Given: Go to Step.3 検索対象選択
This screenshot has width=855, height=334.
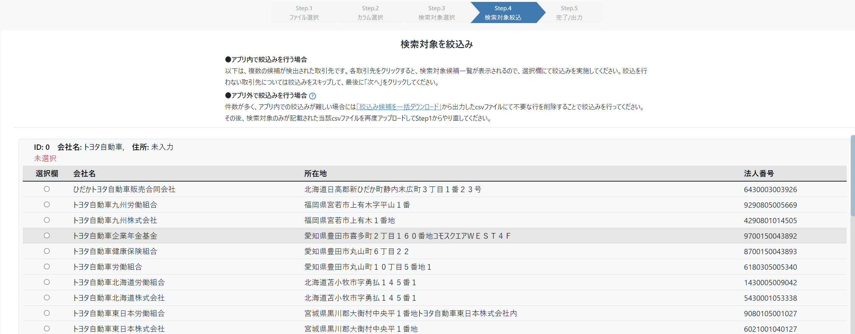Looking at the screenshot, I should [436, 12].
